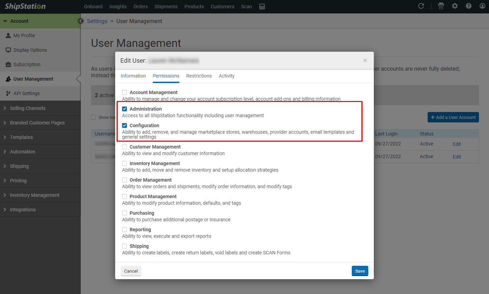Viewport: 489px width, 294px height.
Task: Check the Reporting permission checkbox
Action: 124,230
